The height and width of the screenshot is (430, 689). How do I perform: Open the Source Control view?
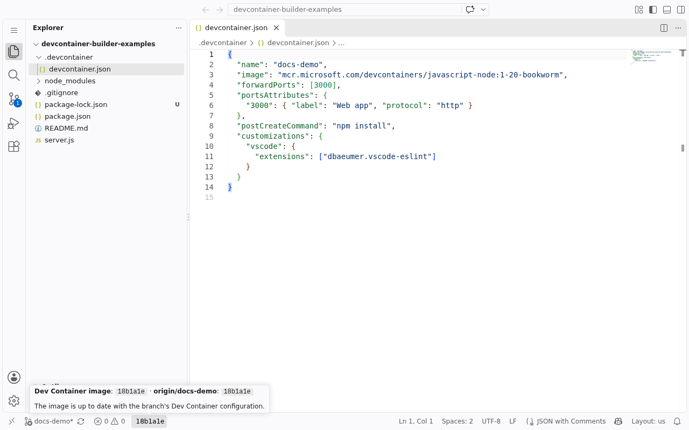click(x=14, y=99)
